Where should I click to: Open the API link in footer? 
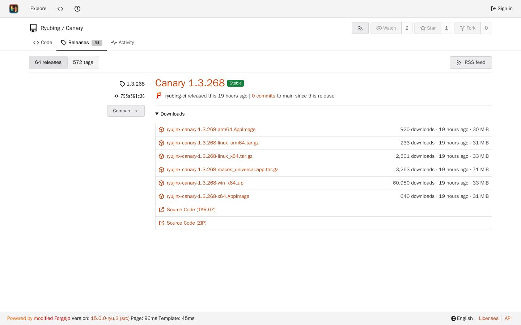[x=508, y=318]
